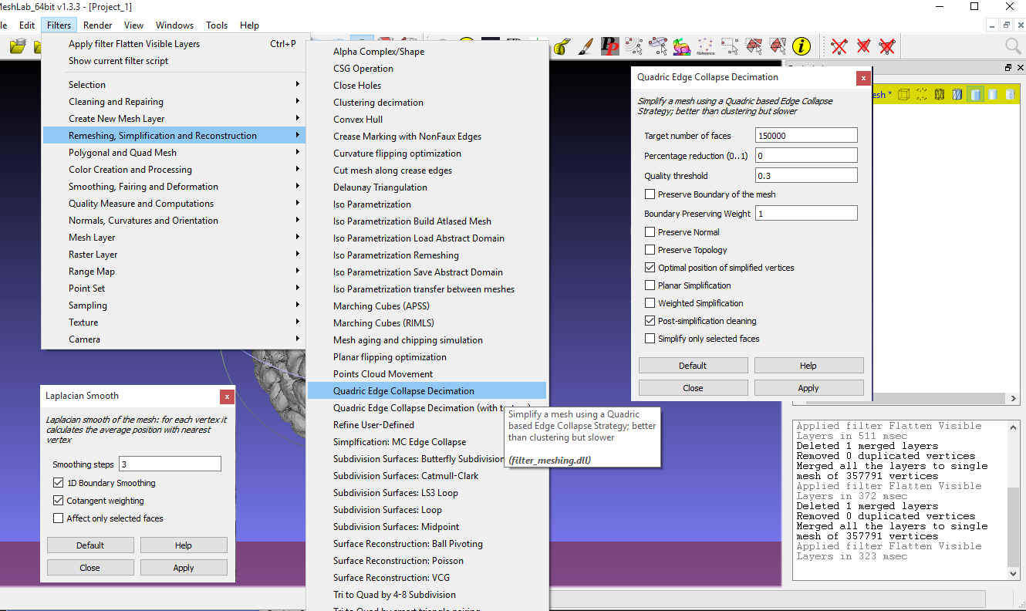Screen dimensions: 1026x611
Task: Select the highlighted flat render mode icon
Action: (x=975, y=94)
